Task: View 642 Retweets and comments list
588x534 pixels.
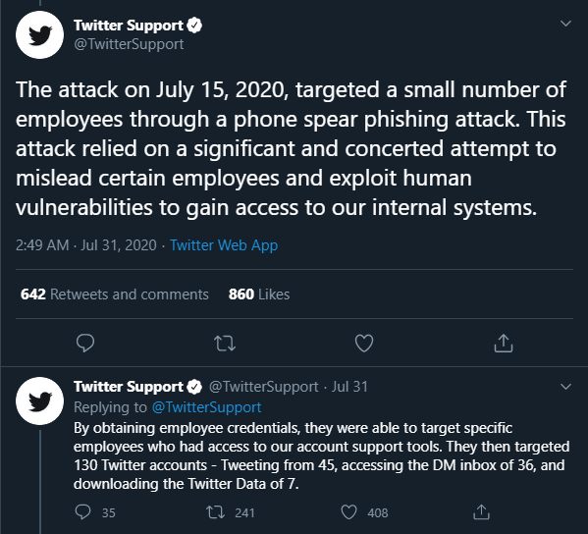Action: coord(115,294)
